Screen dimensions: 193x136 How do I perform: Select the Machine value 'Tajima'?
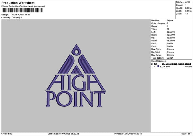click(170, 21)
